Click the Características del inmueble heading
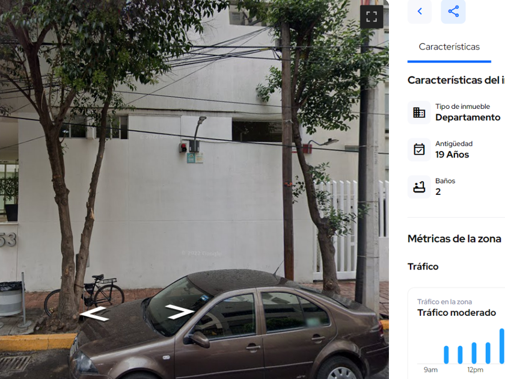 click(x=456, y=80)
